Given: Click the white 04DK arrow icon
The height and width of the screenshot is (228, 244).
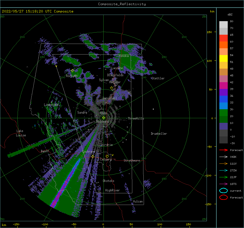Looking at the screenshot, I should [223, 157].
